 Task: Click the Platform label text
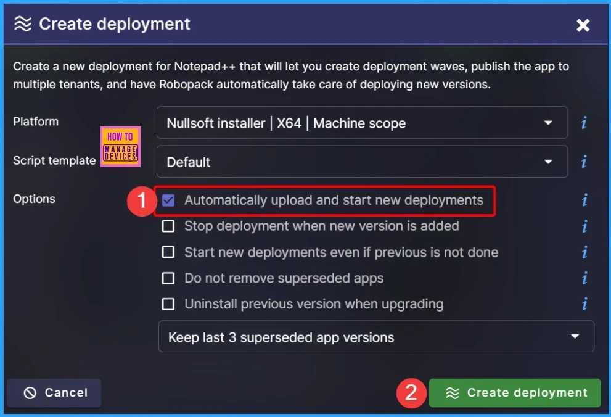point(36,122)
